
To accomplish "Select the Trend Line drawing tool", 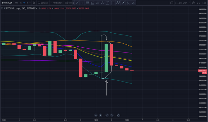I will click(77, 3).
